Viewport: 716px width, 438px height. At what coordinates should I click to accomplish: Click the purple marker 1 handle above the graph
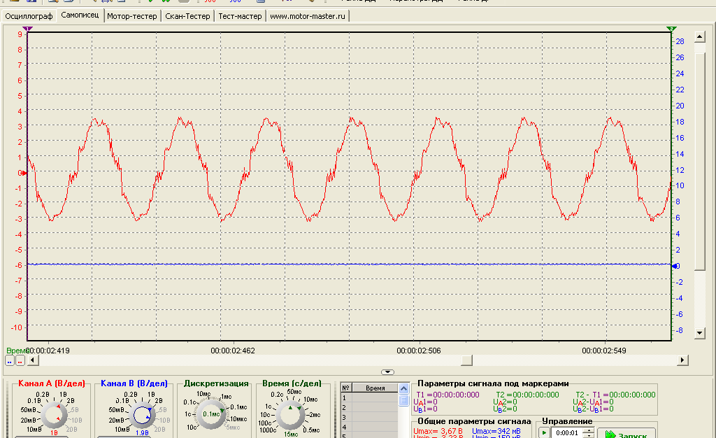tap(27, 29)
